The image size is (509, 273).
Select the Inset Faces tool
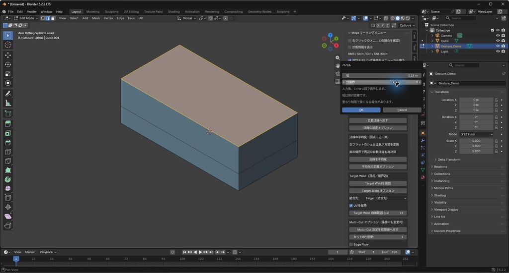point(8,133)
